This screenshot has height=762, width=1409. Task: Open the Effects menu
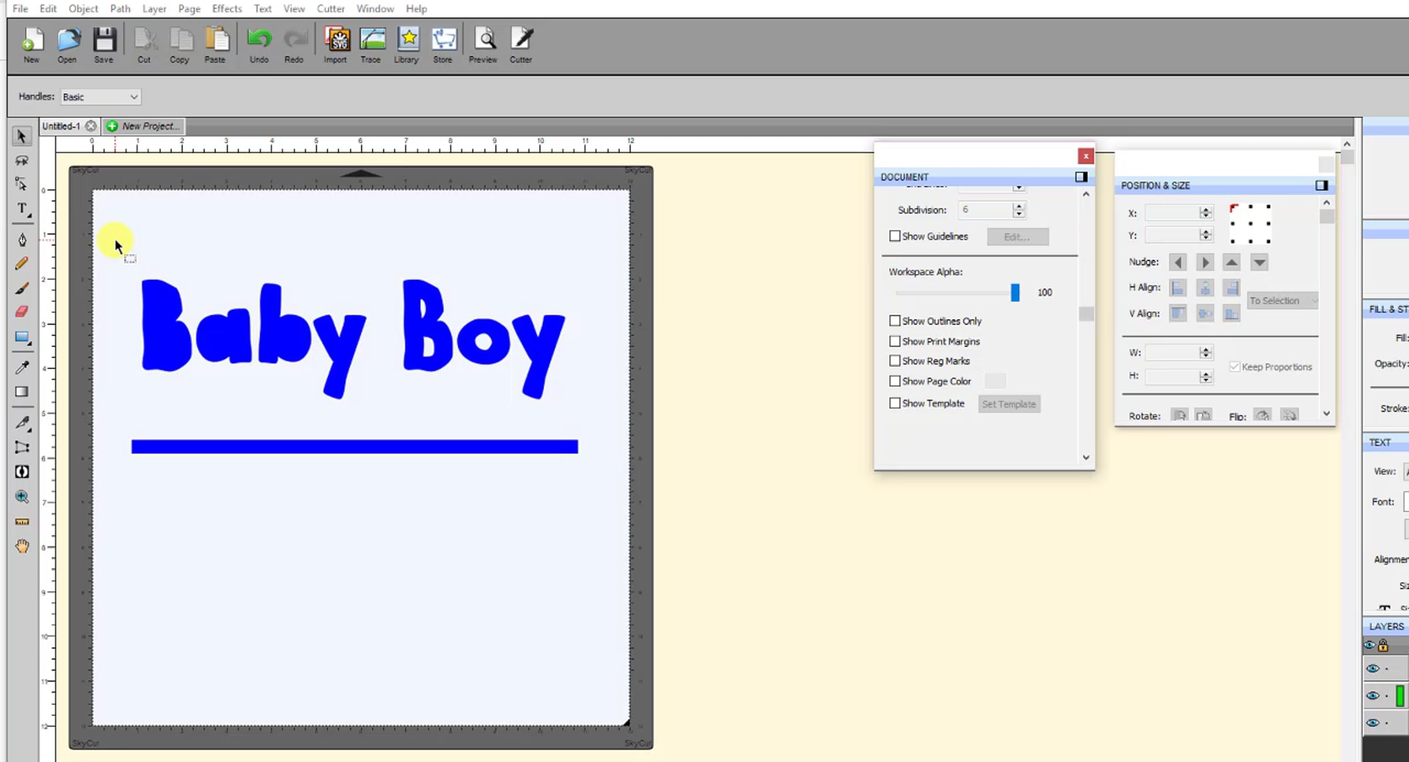(227, 8)
